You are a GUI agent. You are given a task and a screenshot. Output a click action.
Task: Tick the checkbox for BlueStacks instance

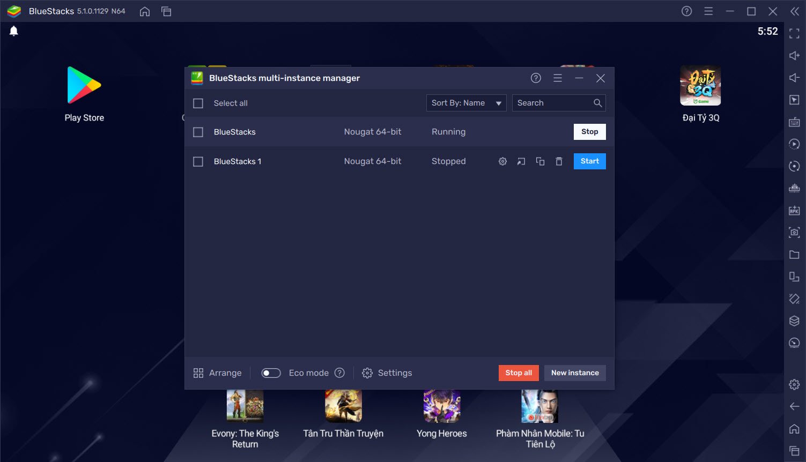tap(198, 132)
